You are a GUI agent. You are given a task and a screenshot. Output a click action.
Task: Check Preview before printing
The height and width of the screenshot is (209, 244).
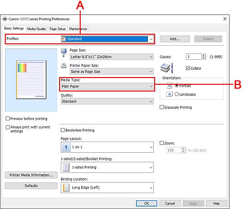(8, 118)
